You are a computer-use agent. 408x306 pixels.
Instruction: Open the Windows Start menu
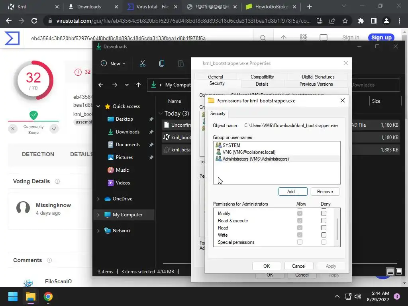click(13, 296)
